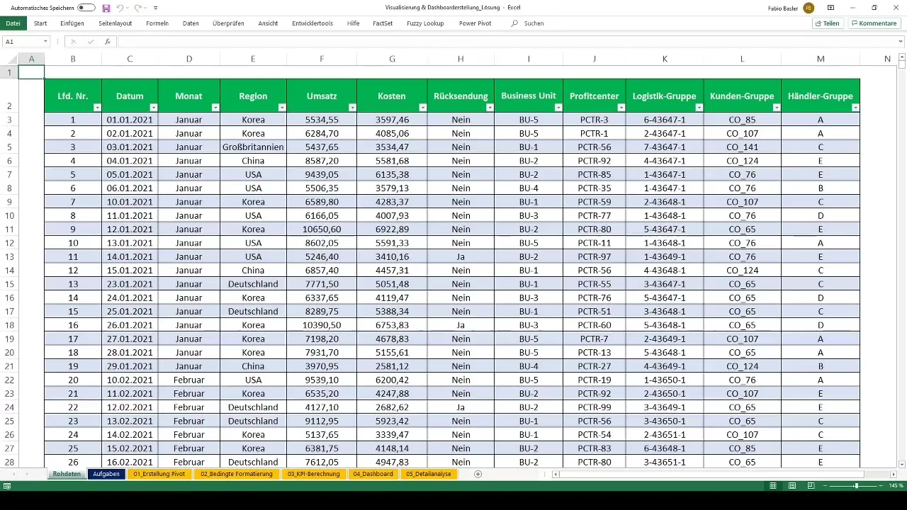The image size is (907, 510).
Task: Click the Save icon in title bar
Action: click(x=106, y=8)
